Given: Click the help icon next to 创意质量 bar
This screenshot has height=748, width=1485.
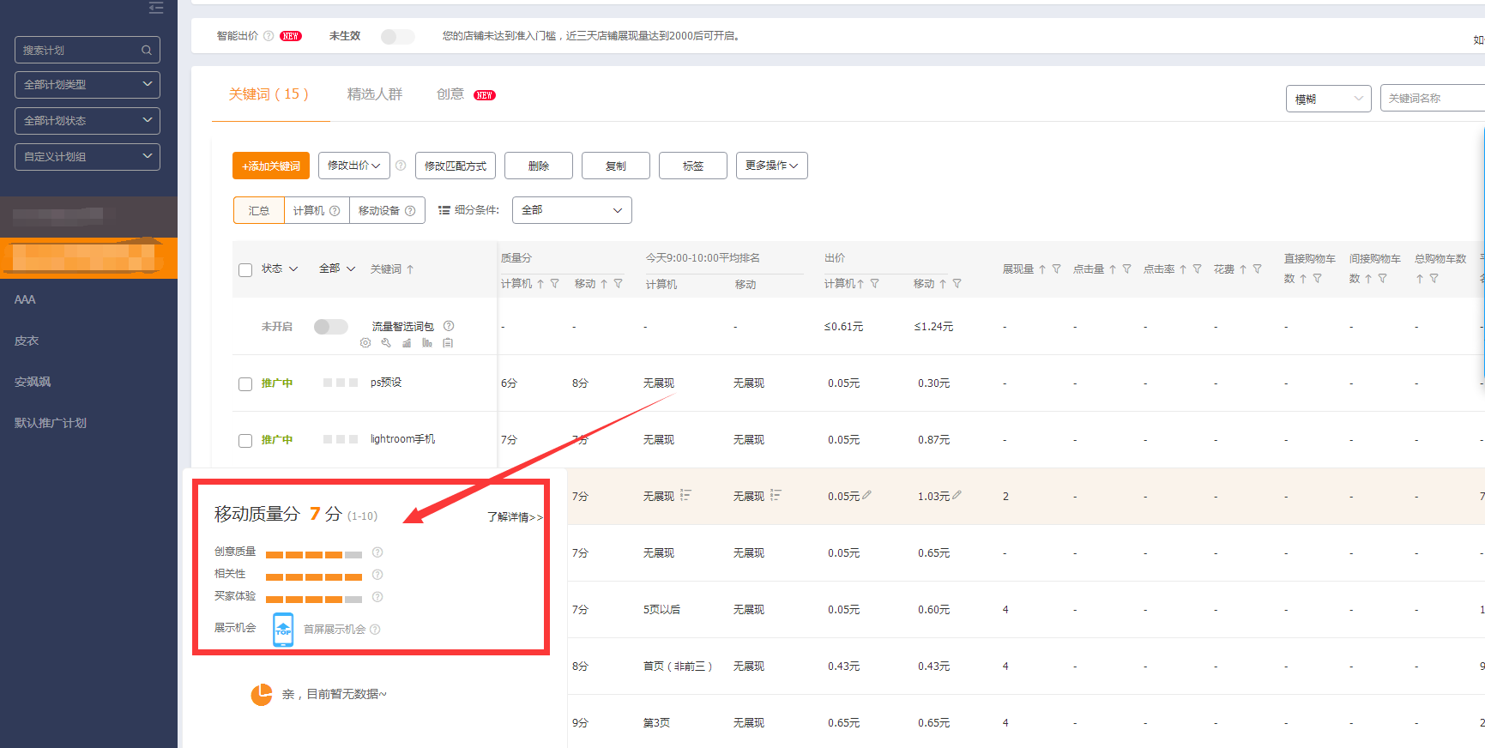Looking at the screenshot, I should pos(377,552).
